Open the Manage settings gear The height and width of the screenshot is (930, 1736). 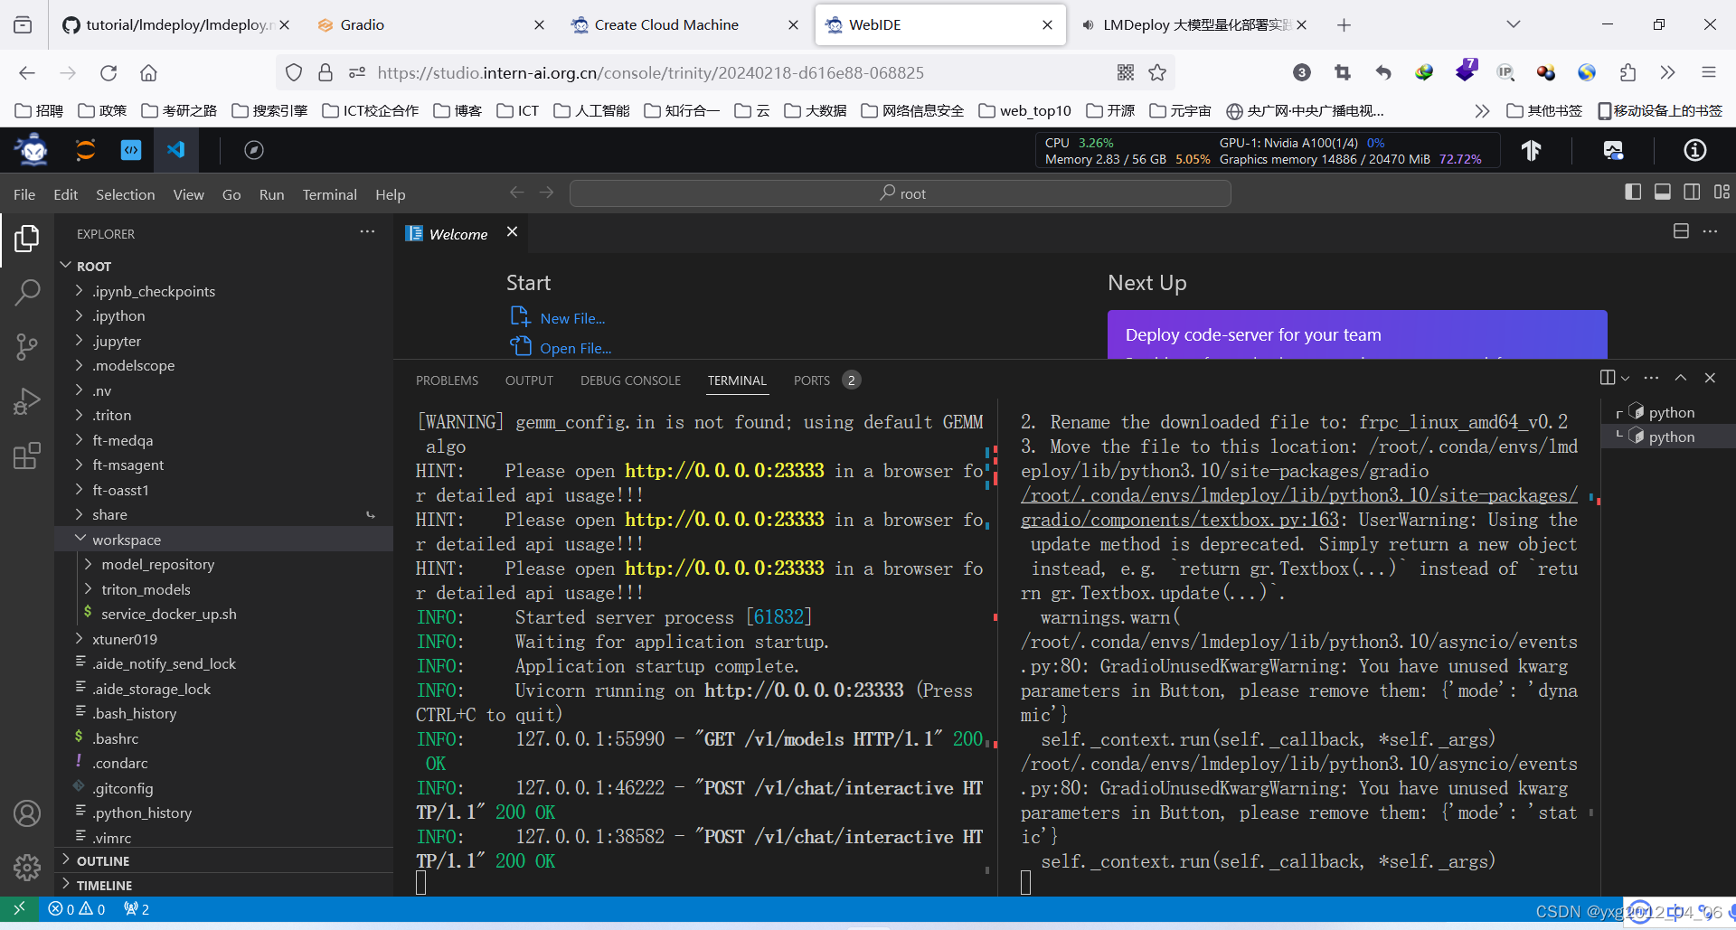click(x=27, y=868)
